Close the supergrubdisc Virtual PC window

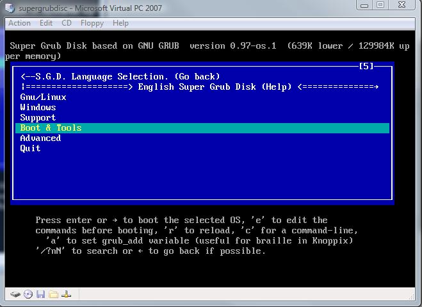(402, 5)
